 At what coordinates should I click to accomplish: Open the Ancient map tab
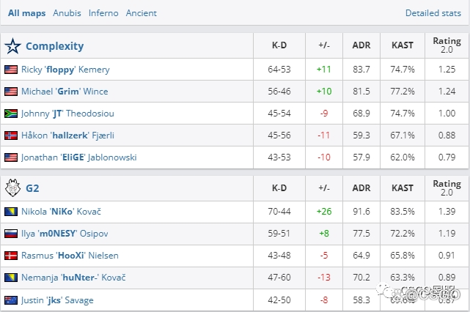[x=141, y=13]
